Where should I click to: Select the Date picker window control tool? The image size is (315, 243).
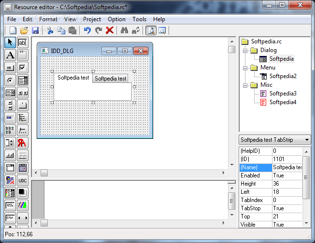10,168
